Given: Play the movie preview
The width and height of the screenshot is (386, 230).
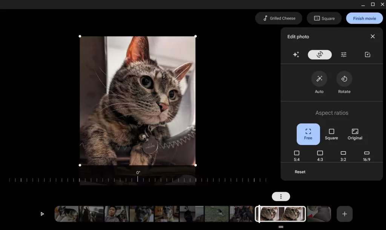Looking at the screenshot, I should point(42,213).
